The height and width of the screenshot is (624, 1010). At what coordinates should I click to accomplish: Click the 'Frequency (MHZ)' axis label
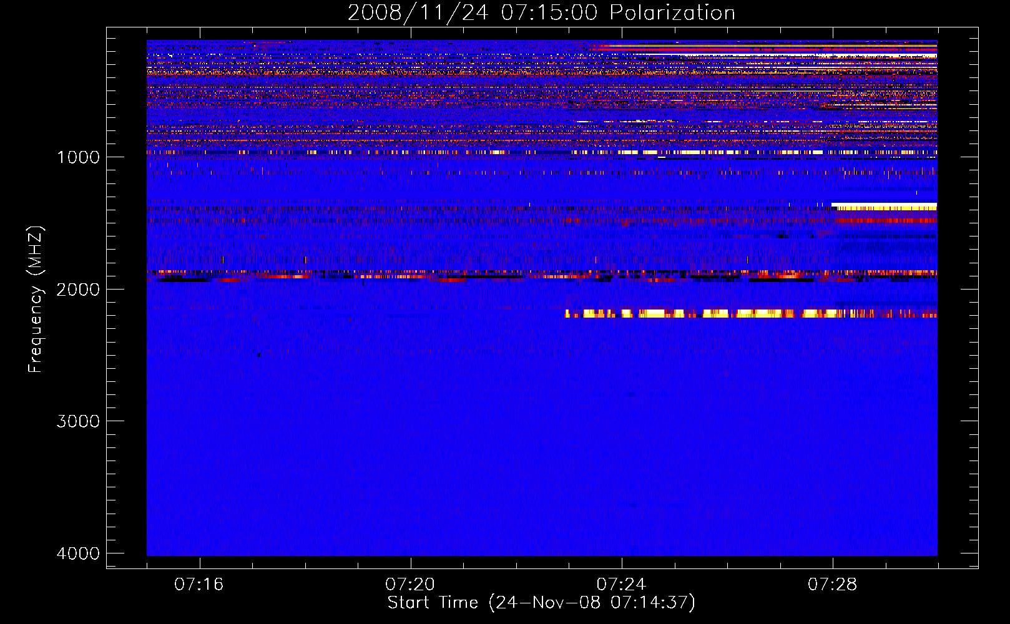tap(35, 300)
